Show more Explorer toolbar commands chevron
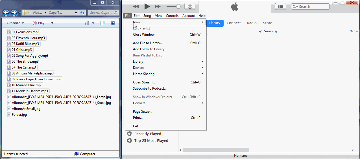This screenshot has width=360, height=159. pos(52,23)
